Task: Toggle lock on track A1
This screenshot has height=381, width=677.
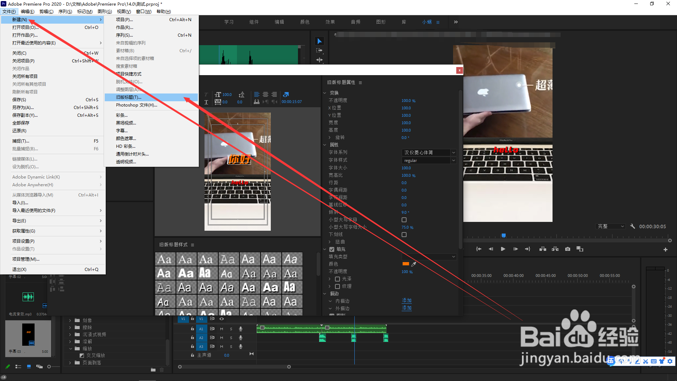Action: [x=192, y=329]
